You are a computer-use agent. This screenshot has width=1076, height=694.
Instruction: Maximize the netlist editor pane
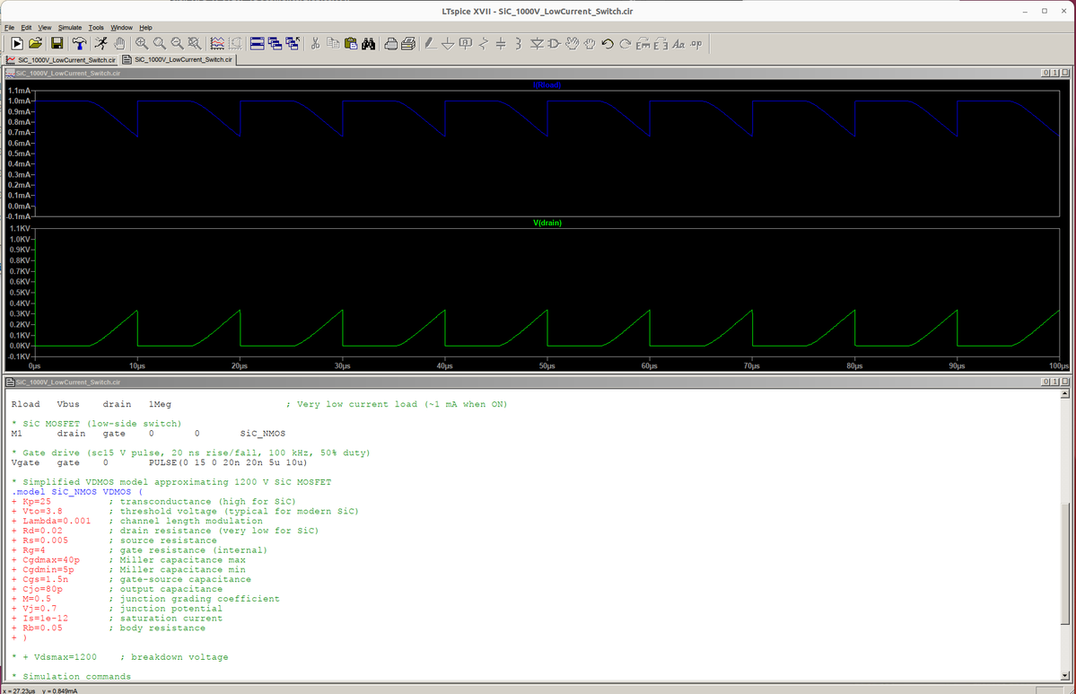pyautogui.click(x=1055, y=382)
